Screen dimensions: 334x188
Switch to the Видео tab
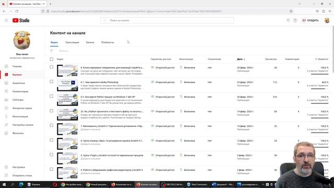coord(54,42)
